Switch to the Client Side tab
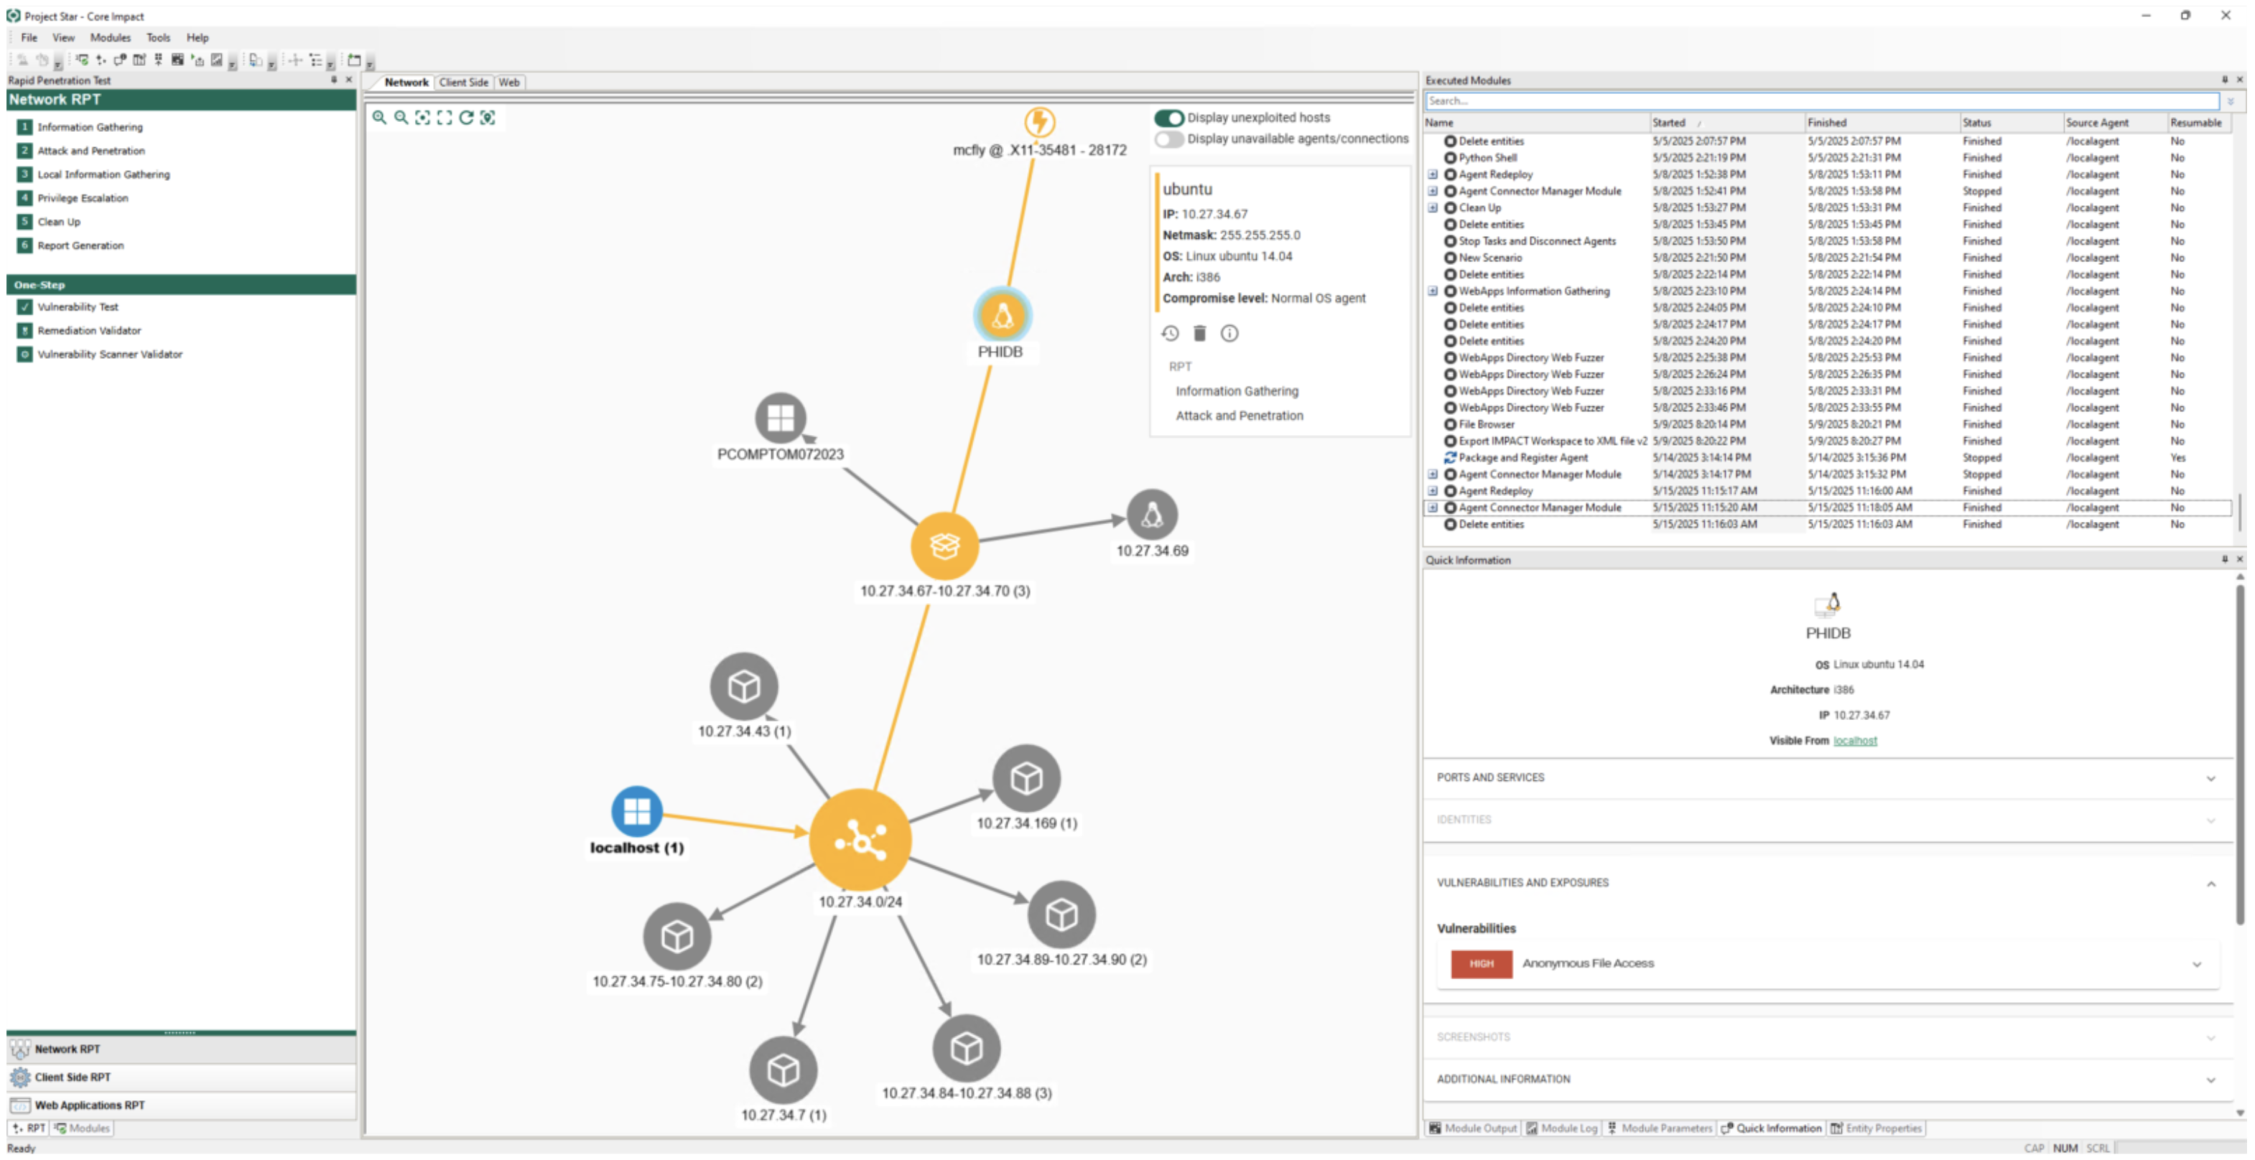Image resolution: width=2255 pixels, height=1160 pixels. (x=464, y=83)
